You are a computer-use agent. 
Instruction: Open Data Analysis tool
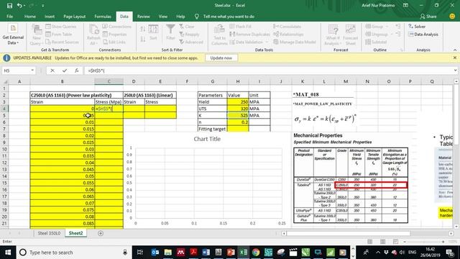(423, 35)
